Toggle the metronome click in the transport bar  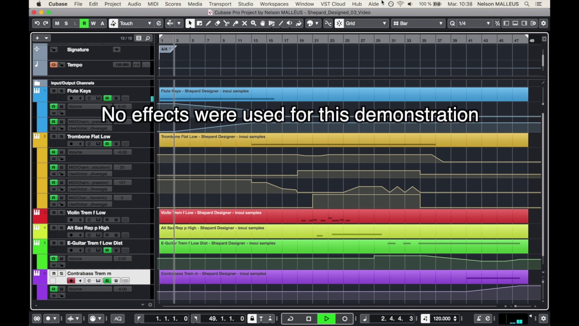click(479, 319)
